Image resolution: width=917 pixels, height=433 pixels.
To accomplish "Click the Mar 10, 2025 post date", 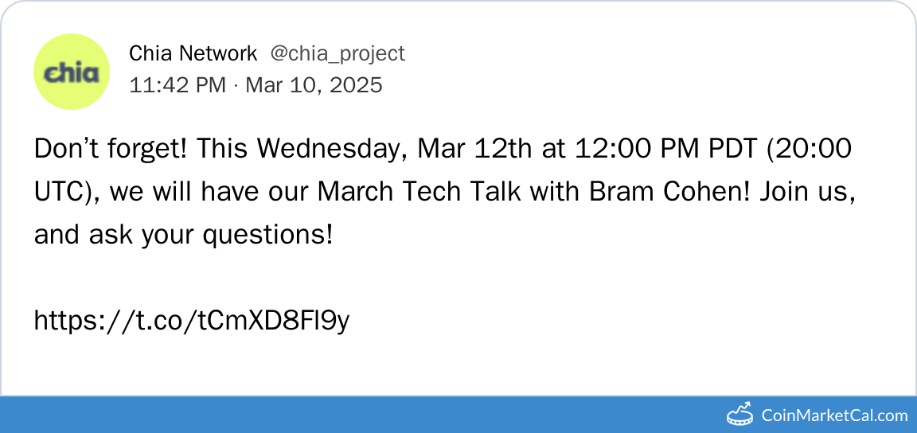I will (x=314, y=84).
